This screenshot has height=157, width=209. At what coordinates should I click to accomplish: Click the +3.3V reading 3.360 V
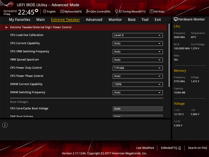tap(178, 126)
